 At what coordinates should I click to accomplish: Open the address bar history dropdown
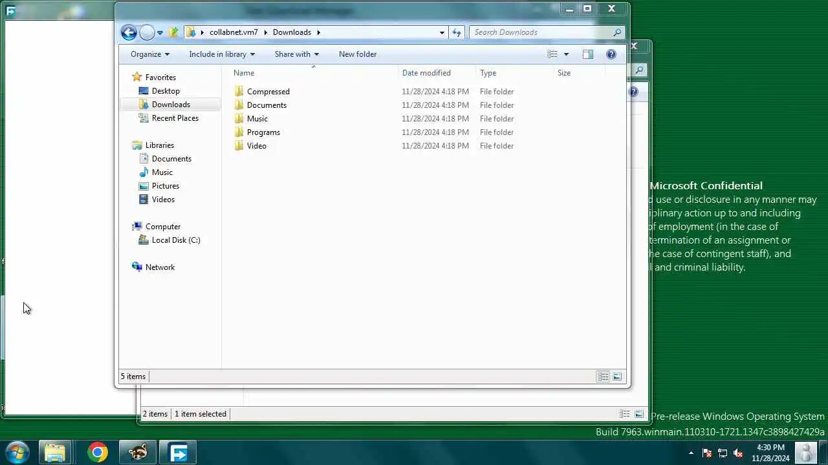[442, 32]
